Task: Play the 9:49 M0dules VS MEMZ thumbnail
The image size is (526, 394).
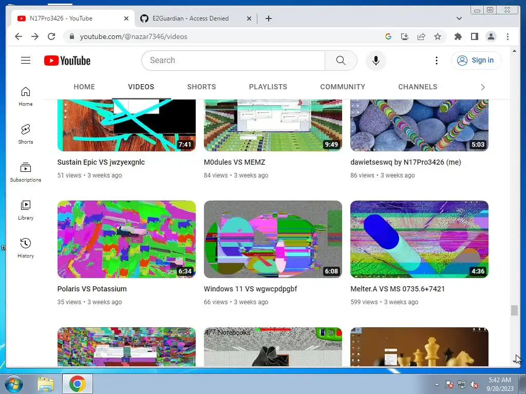Action: pos(273,125)
